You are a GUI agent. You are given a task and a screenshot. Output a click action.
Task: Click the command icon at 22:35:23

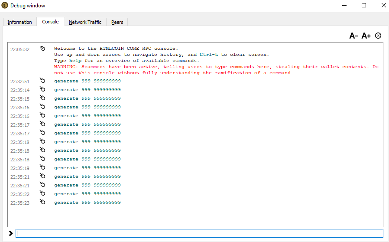tap(43, 202)
